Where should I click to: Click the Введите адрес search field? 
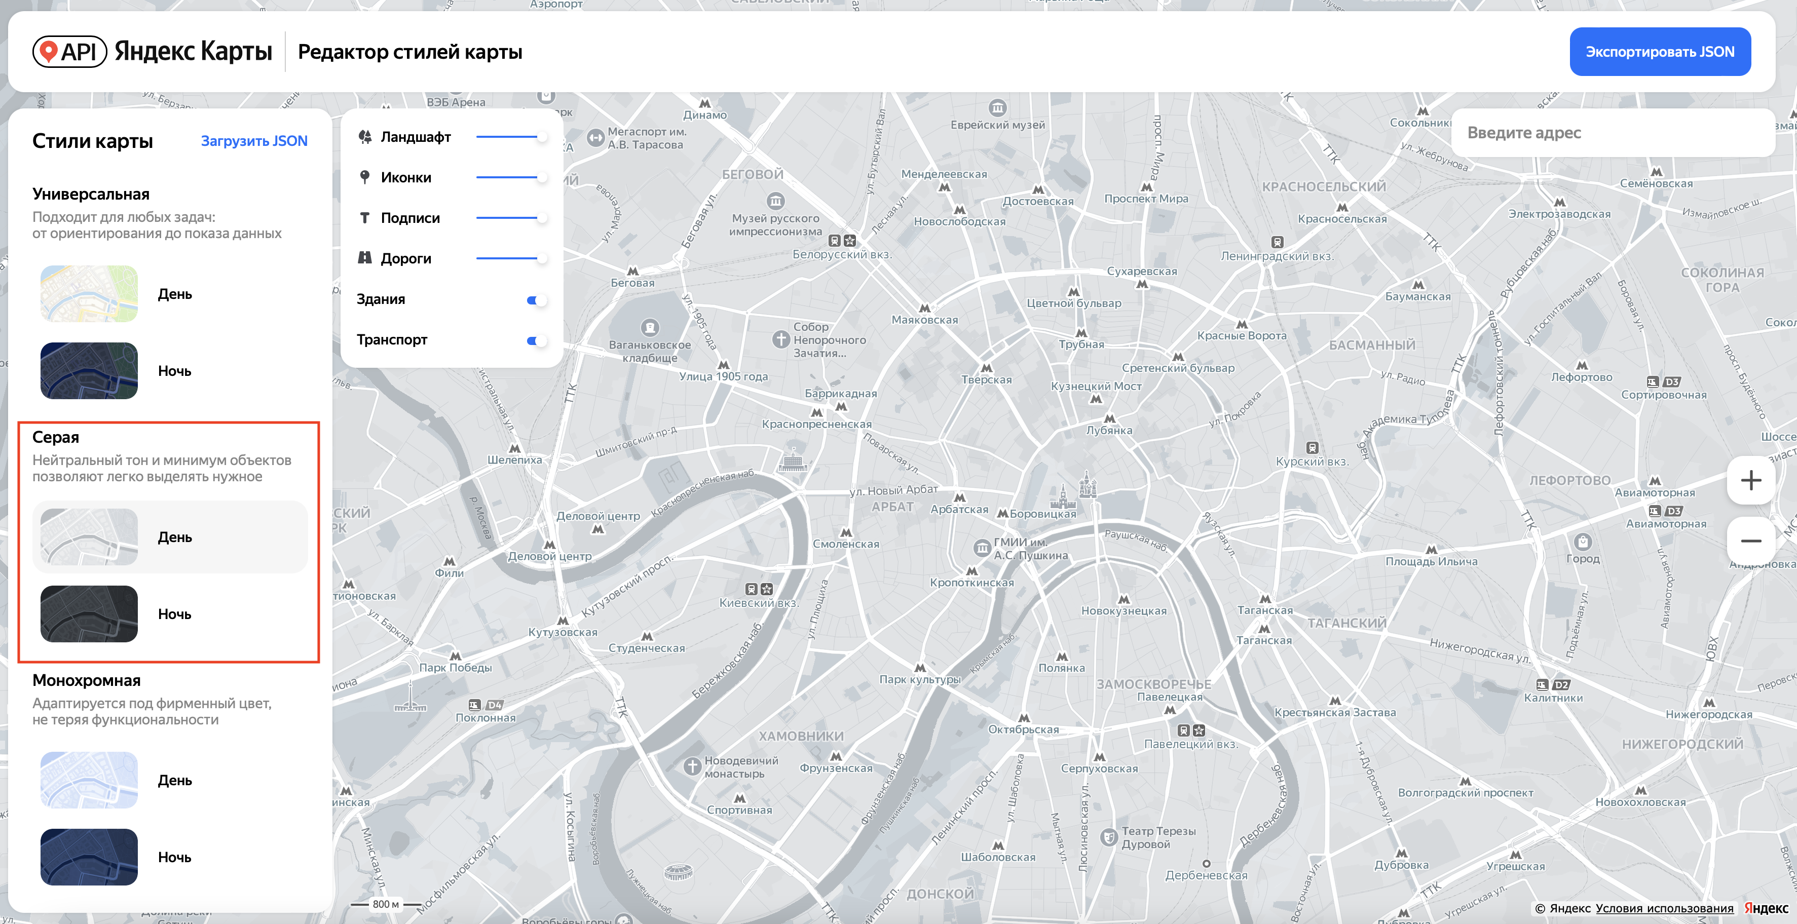[x=1612, y=133]
